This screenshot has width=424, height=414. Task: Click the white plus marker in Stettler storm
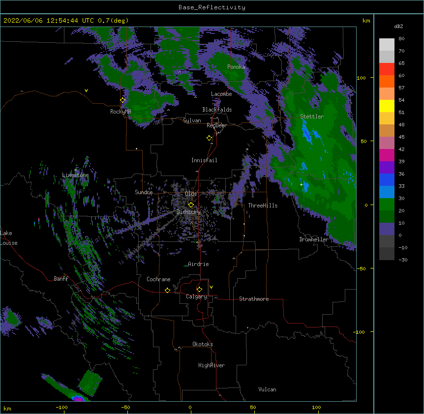[x=301, y=184]
